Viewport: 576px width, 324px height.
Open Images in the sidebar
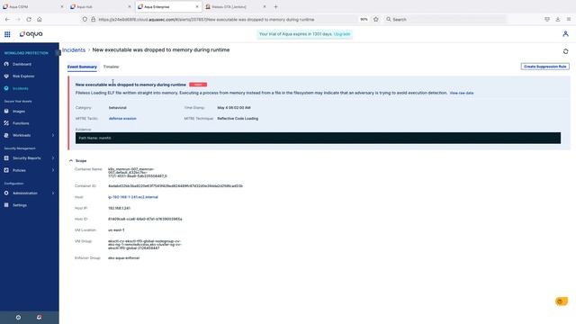pos(19,112)
